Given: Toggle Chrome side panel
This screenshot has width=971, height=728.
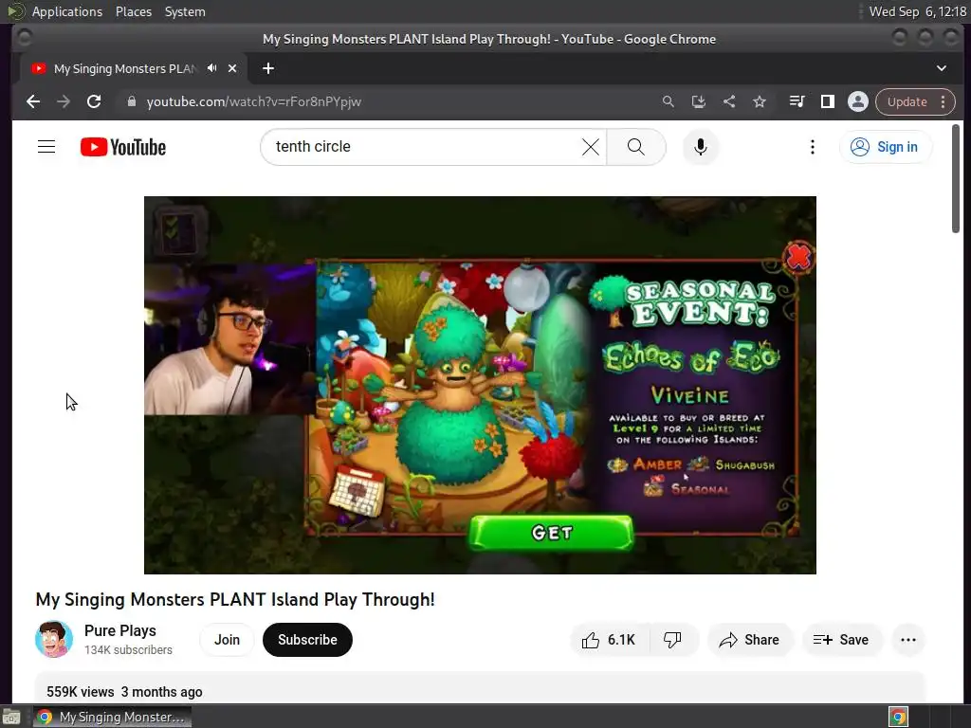Looking at the screenshot, I should click(x=827, y=101).
